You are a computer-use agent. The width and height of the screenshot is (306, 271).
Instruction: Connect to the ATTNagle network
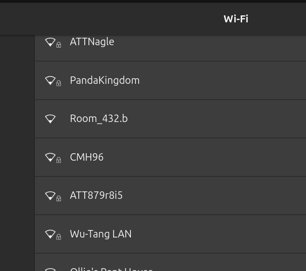(x=92, y=42)
